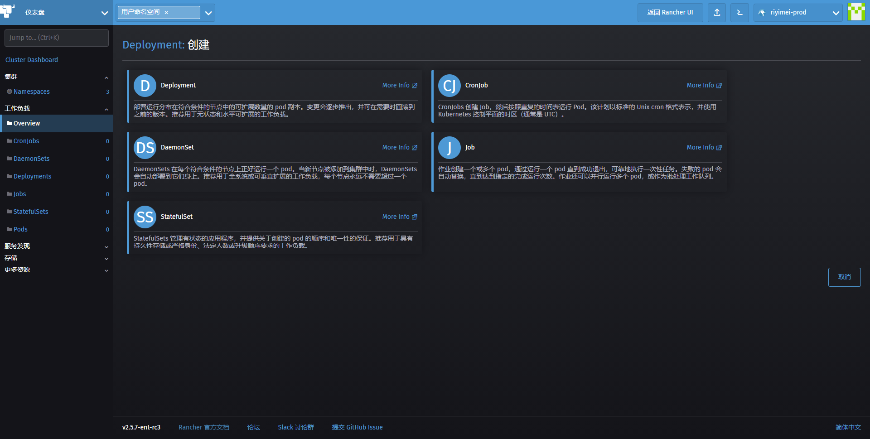Click the folder icon beside Pods
This screenshot has height=439, width=870.
coord(10,229)
